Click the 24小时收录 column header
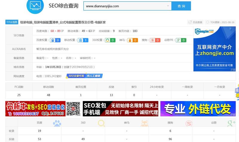This screenshot has height=142, width=239. tap(157, 87)
